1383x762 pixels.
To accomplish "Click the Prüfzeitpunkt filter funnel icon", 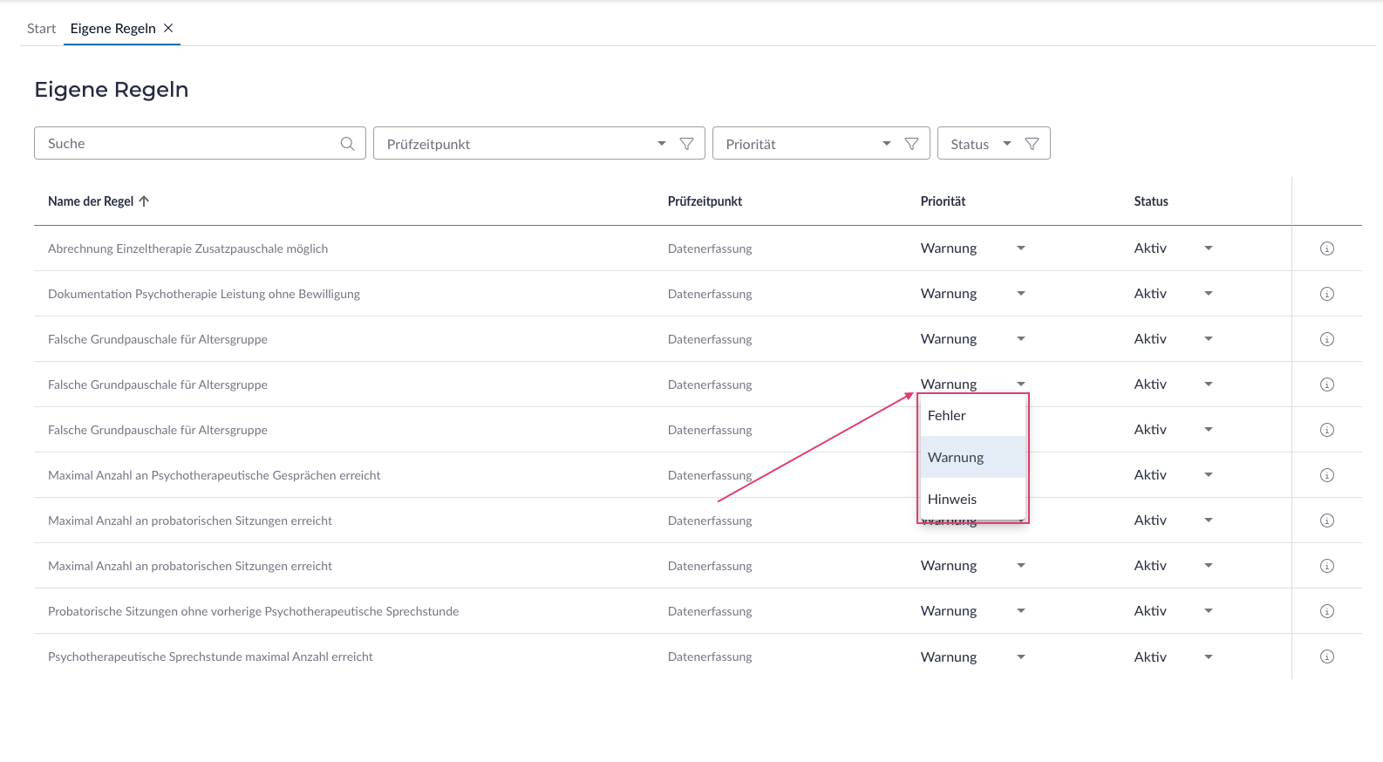I will [x=686, y=144].
